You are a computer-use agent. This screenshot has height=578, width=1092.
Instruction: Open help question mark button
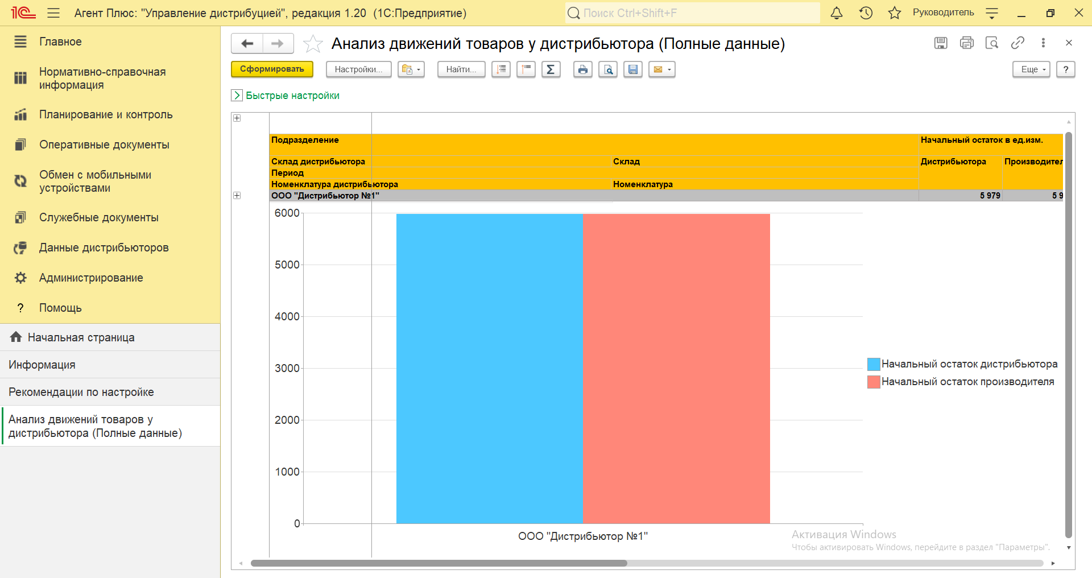coord(1066,69)
